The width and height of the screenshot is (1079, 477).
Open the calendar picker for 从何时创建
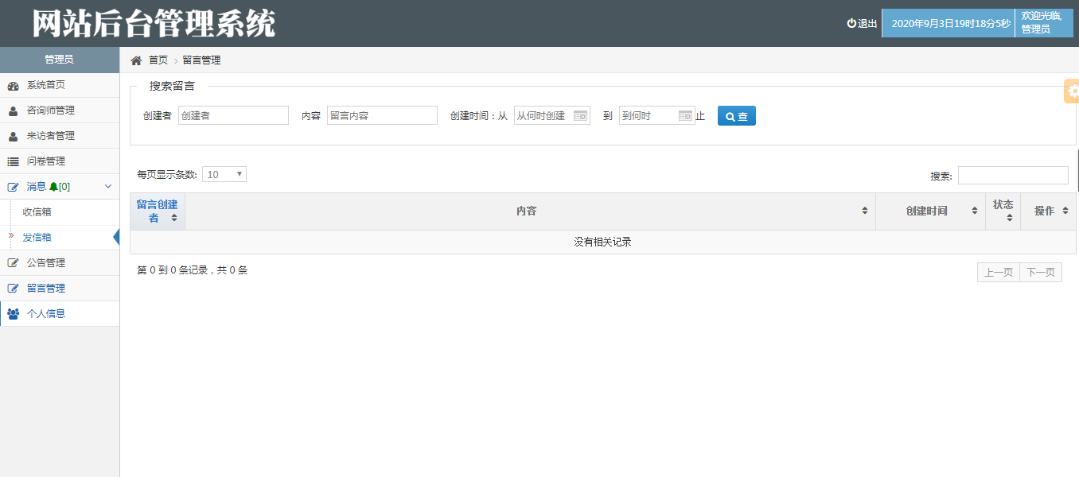point(581,115)
